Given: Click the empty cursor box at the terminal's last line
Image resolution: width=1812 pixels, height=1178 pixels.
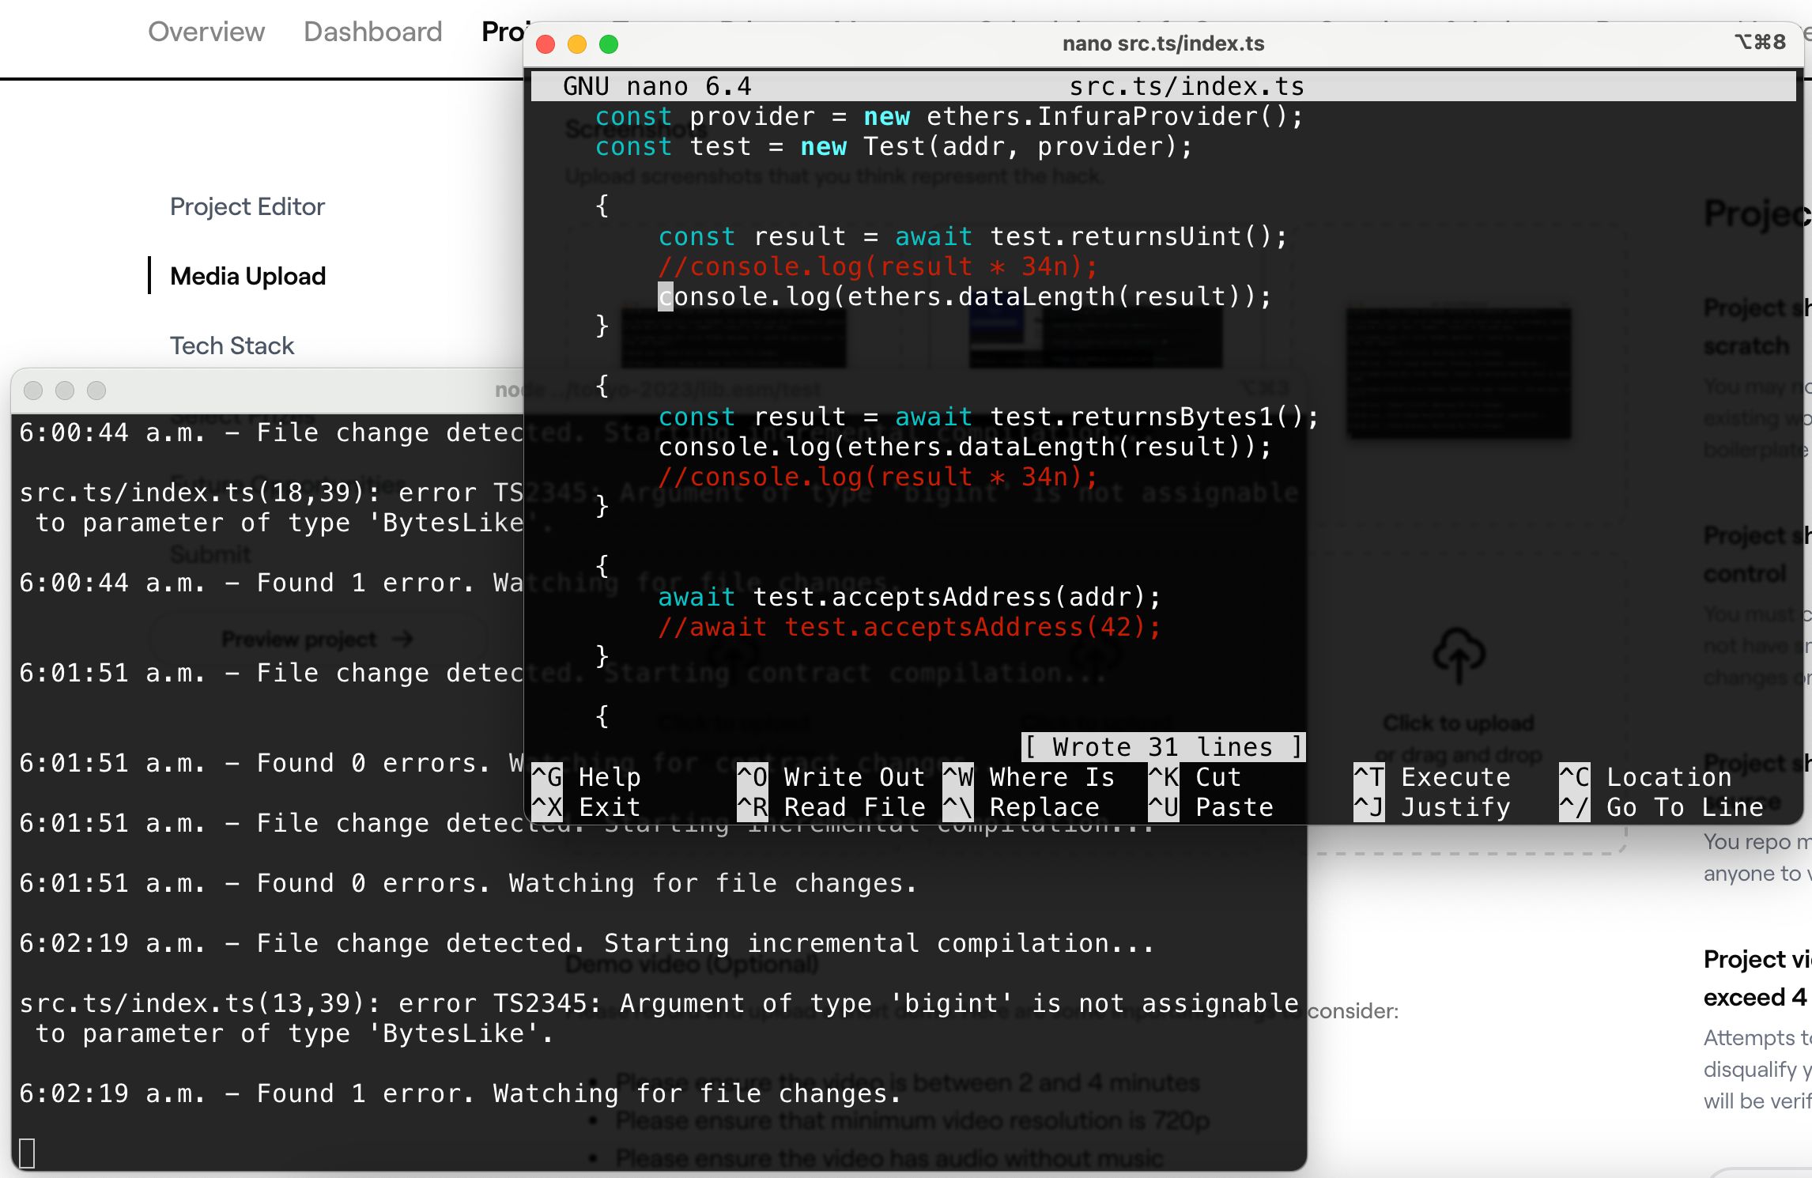Looking at the screenshot, I should pyautogui.click(x=27, y=1153).
